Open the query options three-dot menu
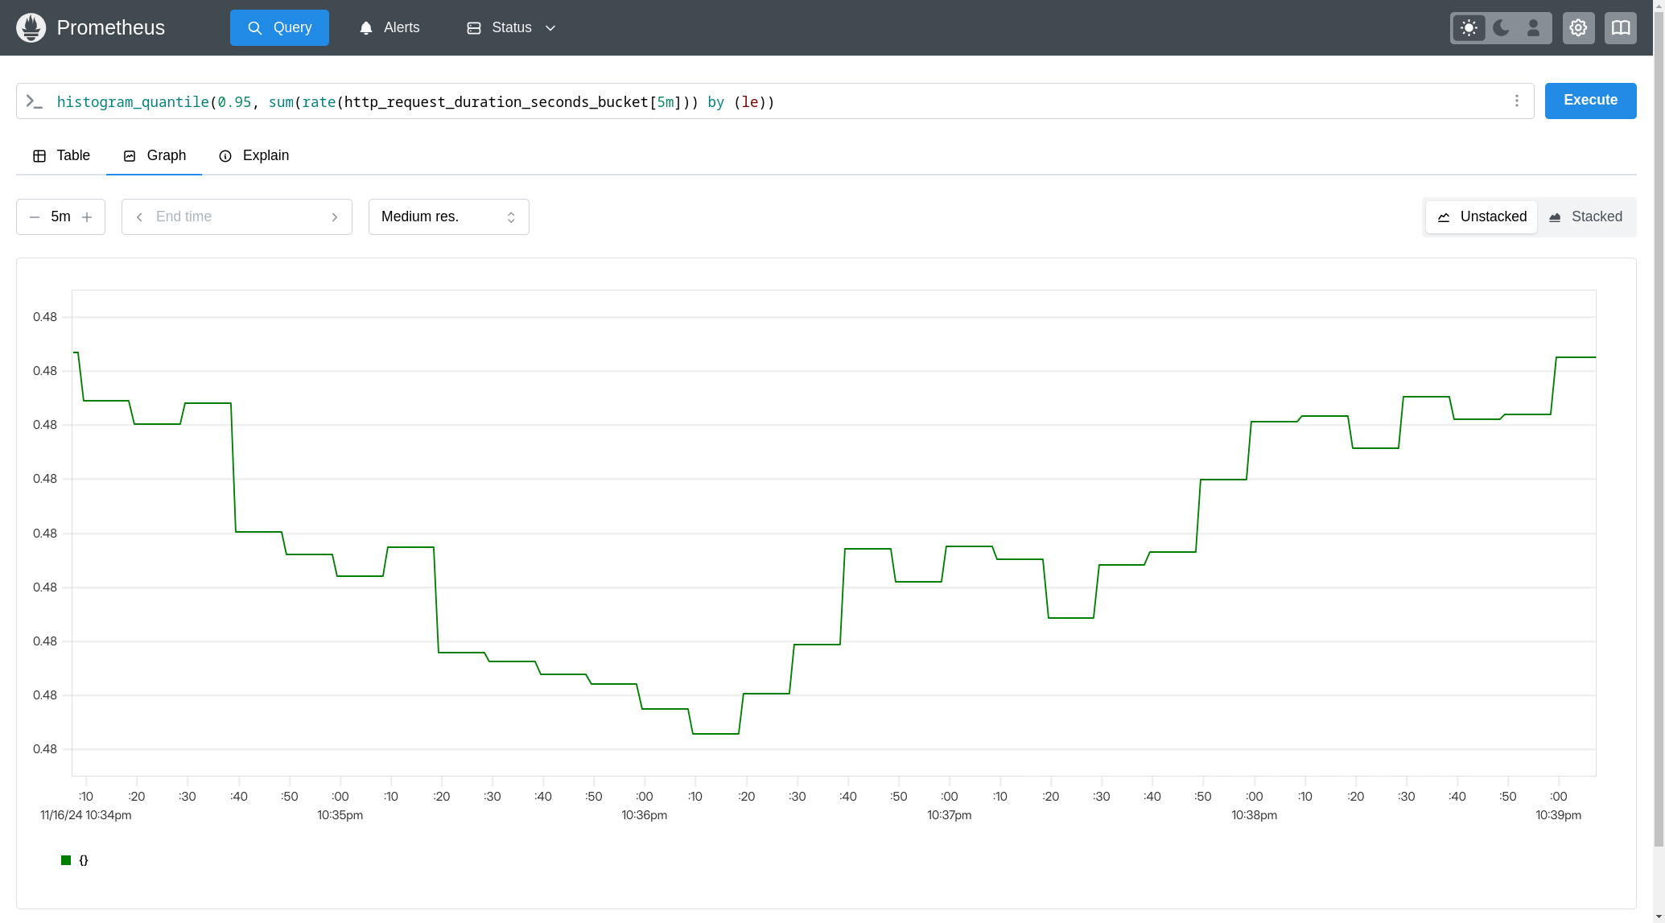 pos(1517,101)
